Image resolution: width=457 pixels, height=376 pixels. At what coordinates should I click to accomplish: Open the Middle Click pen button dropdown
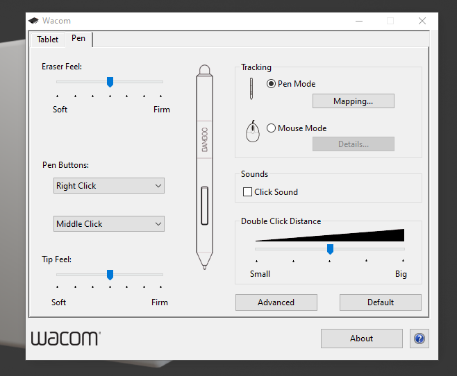tap(109, 224)
